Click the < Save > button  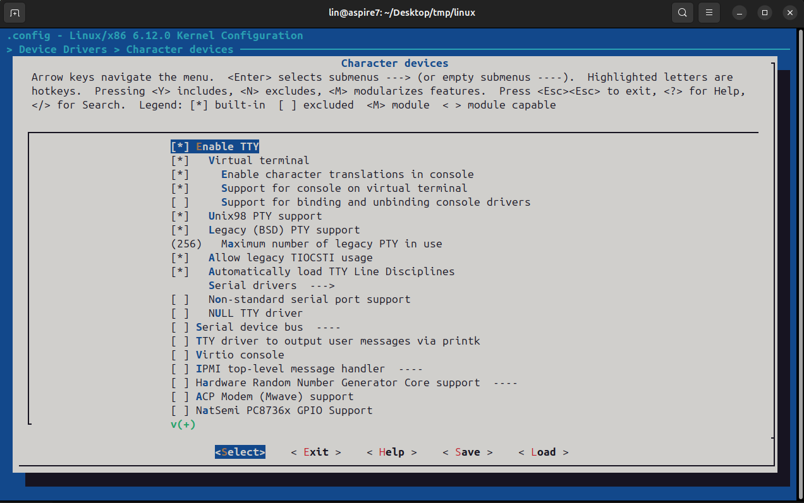(468, 452)
